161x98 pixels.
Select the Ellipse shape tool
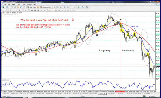38,10
